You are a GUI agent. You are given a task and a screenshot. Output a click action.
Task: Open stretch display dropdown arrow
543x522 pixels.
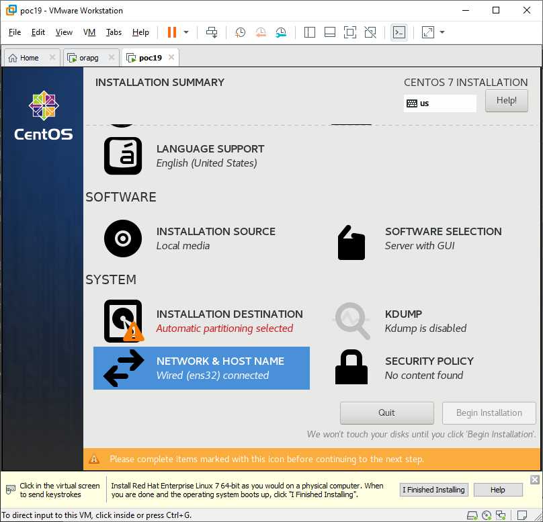tap(442, 32)
